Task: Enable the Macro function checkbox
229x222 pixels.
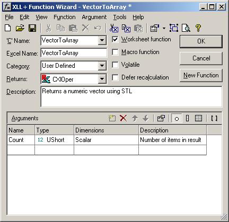Action: tap(115, 52)
